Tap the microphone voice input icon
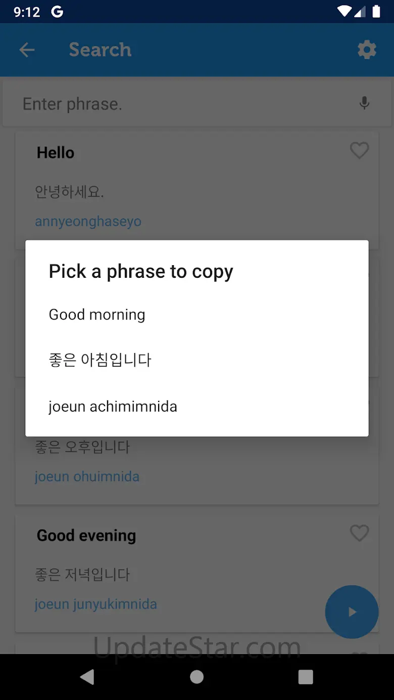This screenshot has height=700, width=394. 364,104
